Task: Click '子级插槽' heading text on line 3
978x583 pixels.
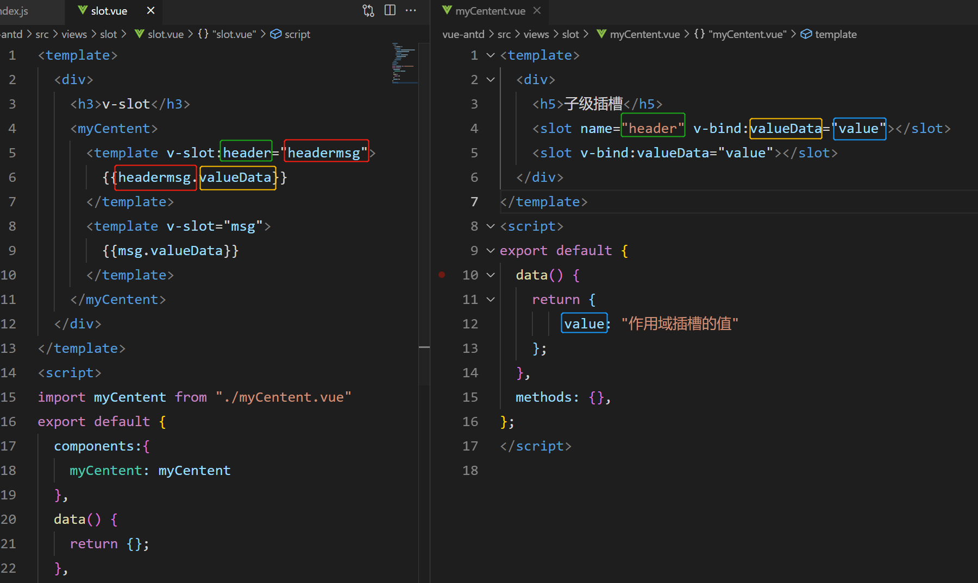Action: (x=593, y=104)
